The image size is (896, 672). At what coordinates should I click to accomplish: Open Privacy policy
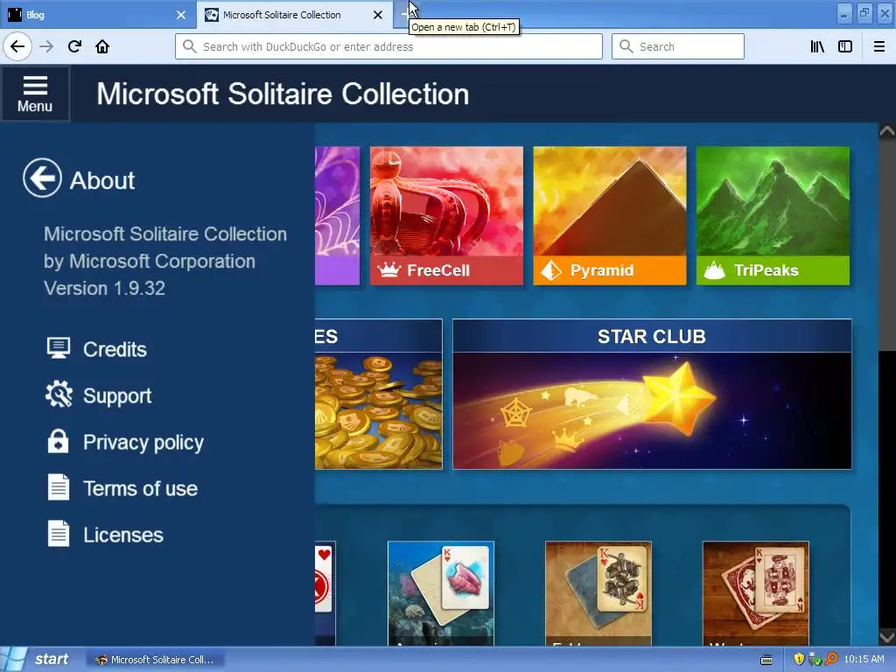click(x=143, y=442)
